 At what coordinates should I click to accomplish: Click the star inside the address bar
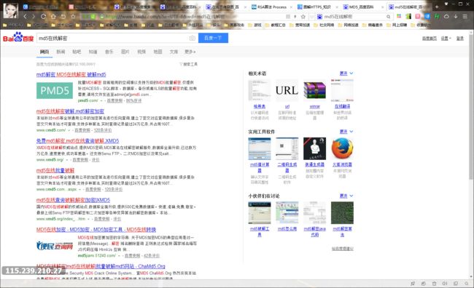click(x=303, y=17)
